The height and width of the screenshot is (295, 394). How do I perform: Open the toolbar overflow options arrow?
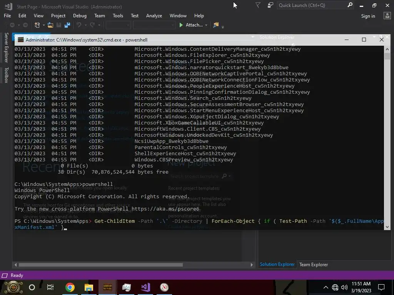click(x=223, y=26)
